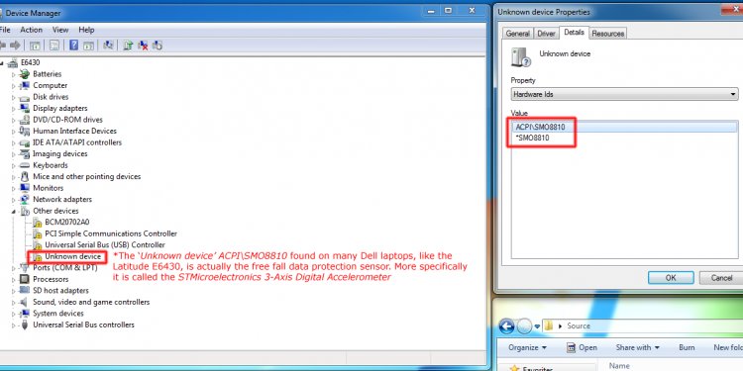Select SD host adapters in the tree
743x371 pixels.
(60, 291)
